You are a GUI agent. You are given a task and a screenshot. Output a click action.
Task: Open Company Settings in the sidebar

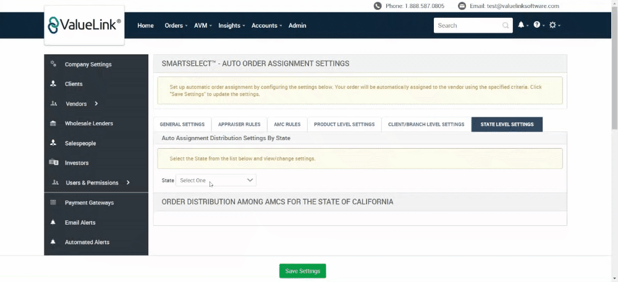pyautogui.click(x=88, y=65)
